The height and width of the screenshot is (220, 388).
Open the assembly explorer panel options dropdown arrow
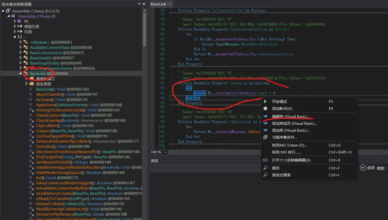click(139, 4)
